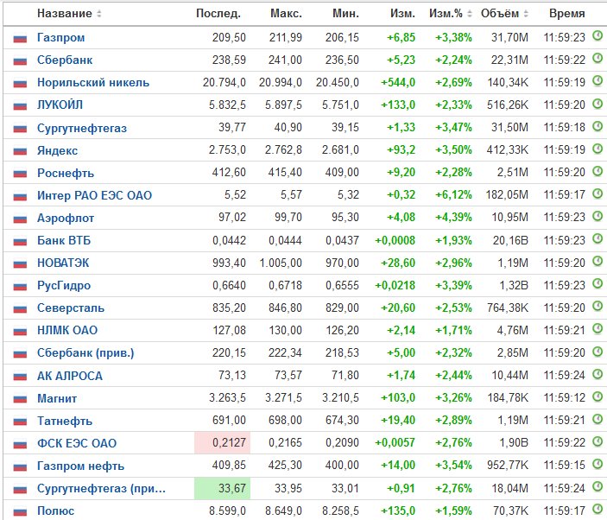
Task: Click the clock icon in the Газпром нефть row
Action: tap(598, 464)
